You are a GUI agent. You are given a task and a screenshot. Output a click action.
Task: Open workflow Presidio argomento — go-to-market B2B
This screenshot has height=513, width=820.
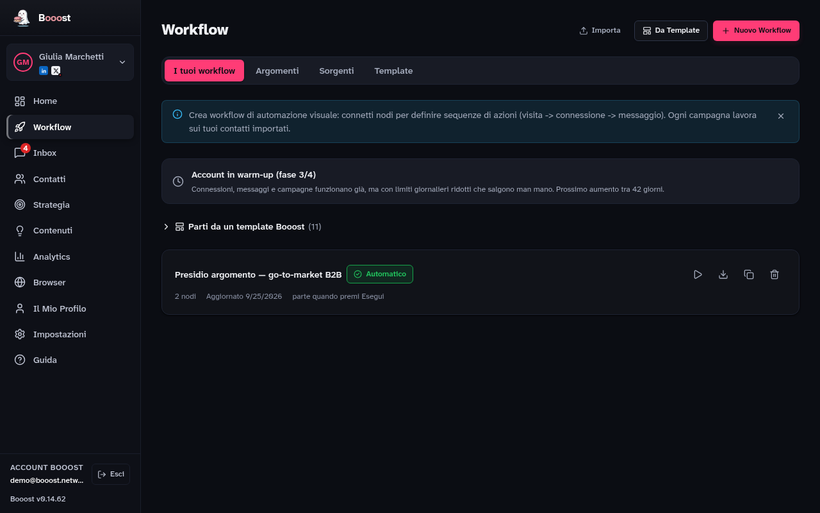click(x=258, y=275)
